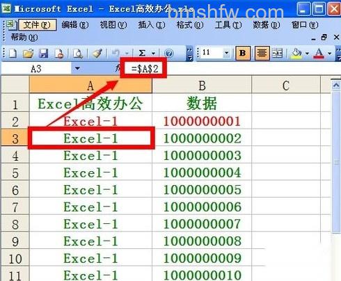This screenshot has width=341, height=281.
Task: Open the Fill Color palette dropdown arrow
Action: point(307,54)
